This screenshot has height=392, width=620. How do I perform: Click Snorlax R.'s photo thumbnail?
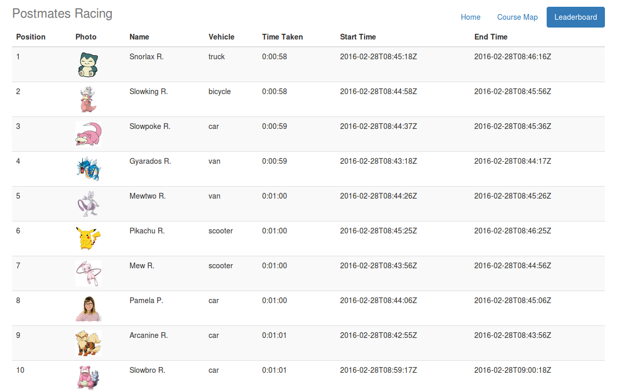pos(88,64)
